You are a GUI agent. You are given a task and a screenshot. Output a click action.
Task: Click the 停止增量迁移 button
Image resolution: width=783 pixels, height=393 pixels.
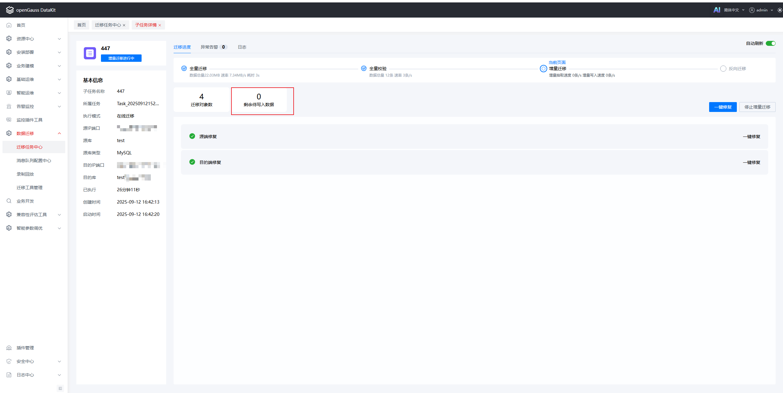coord(757,107)
